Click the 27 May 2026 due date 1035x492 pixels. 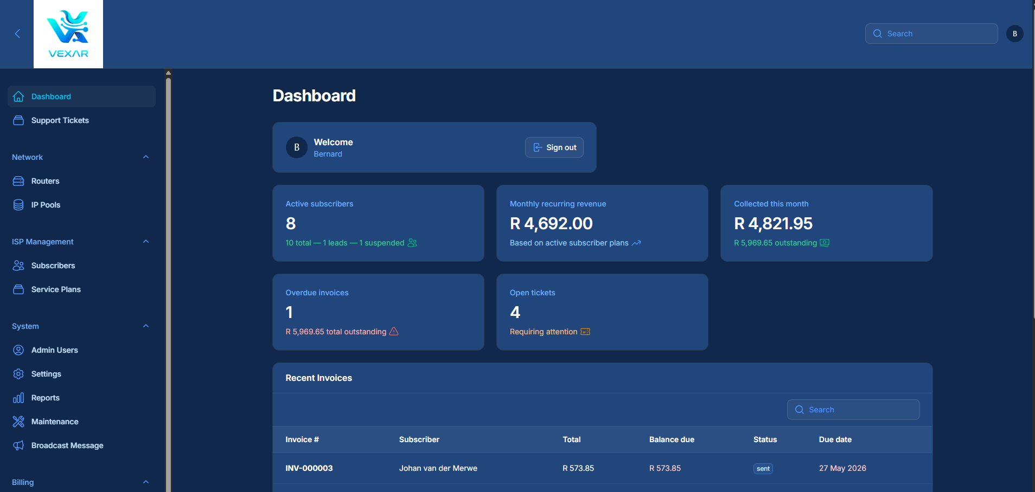tap(842, 468)
